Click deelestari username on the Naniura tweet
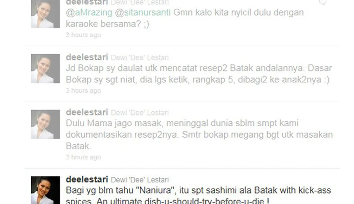Viewport: 354px width, 204px height. [87, 180]
